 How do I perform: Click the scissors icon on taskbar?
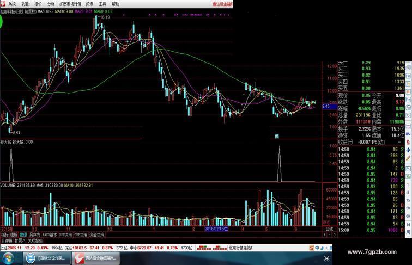click(326, 258)
